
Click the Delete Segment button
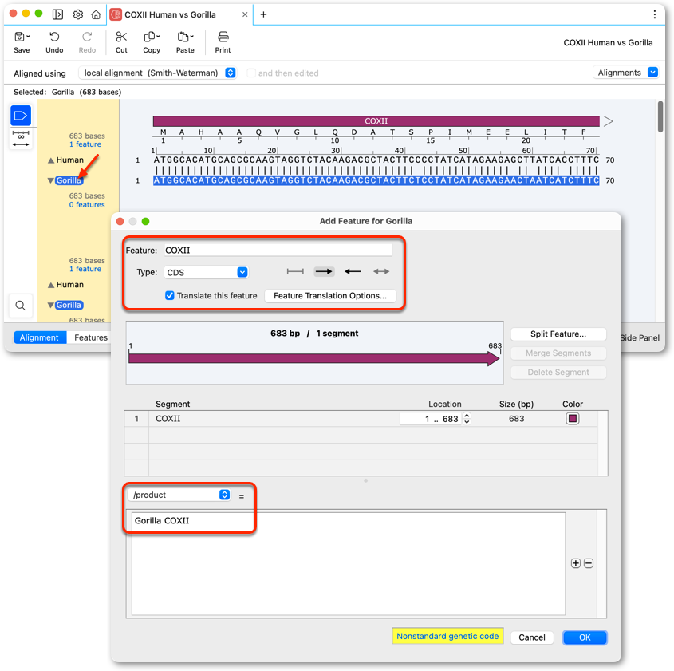(558, 373)
